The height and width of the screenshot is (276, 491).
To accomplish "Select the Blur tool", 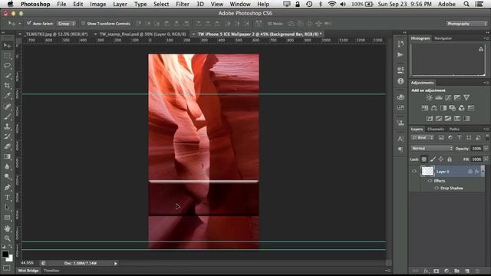I will click(7, 166).
